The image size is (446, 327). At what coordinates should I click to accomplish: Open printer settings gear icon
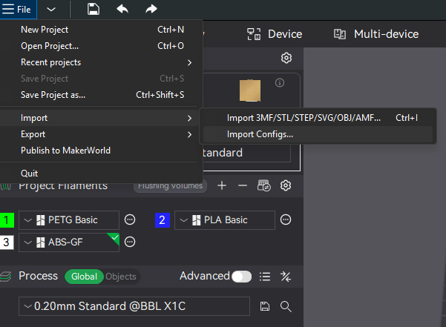(x=286, y=58)
